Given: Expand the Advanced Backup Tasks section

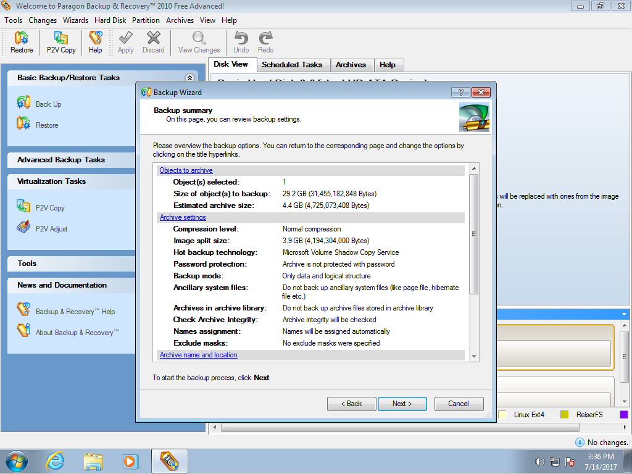Looking at the screenshot, I should click(x=61, y=160).
